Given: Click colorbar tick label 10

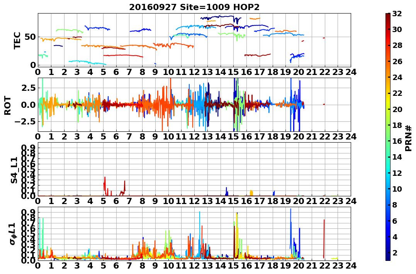Looking at the screenshot, I should tap(397, 189).
